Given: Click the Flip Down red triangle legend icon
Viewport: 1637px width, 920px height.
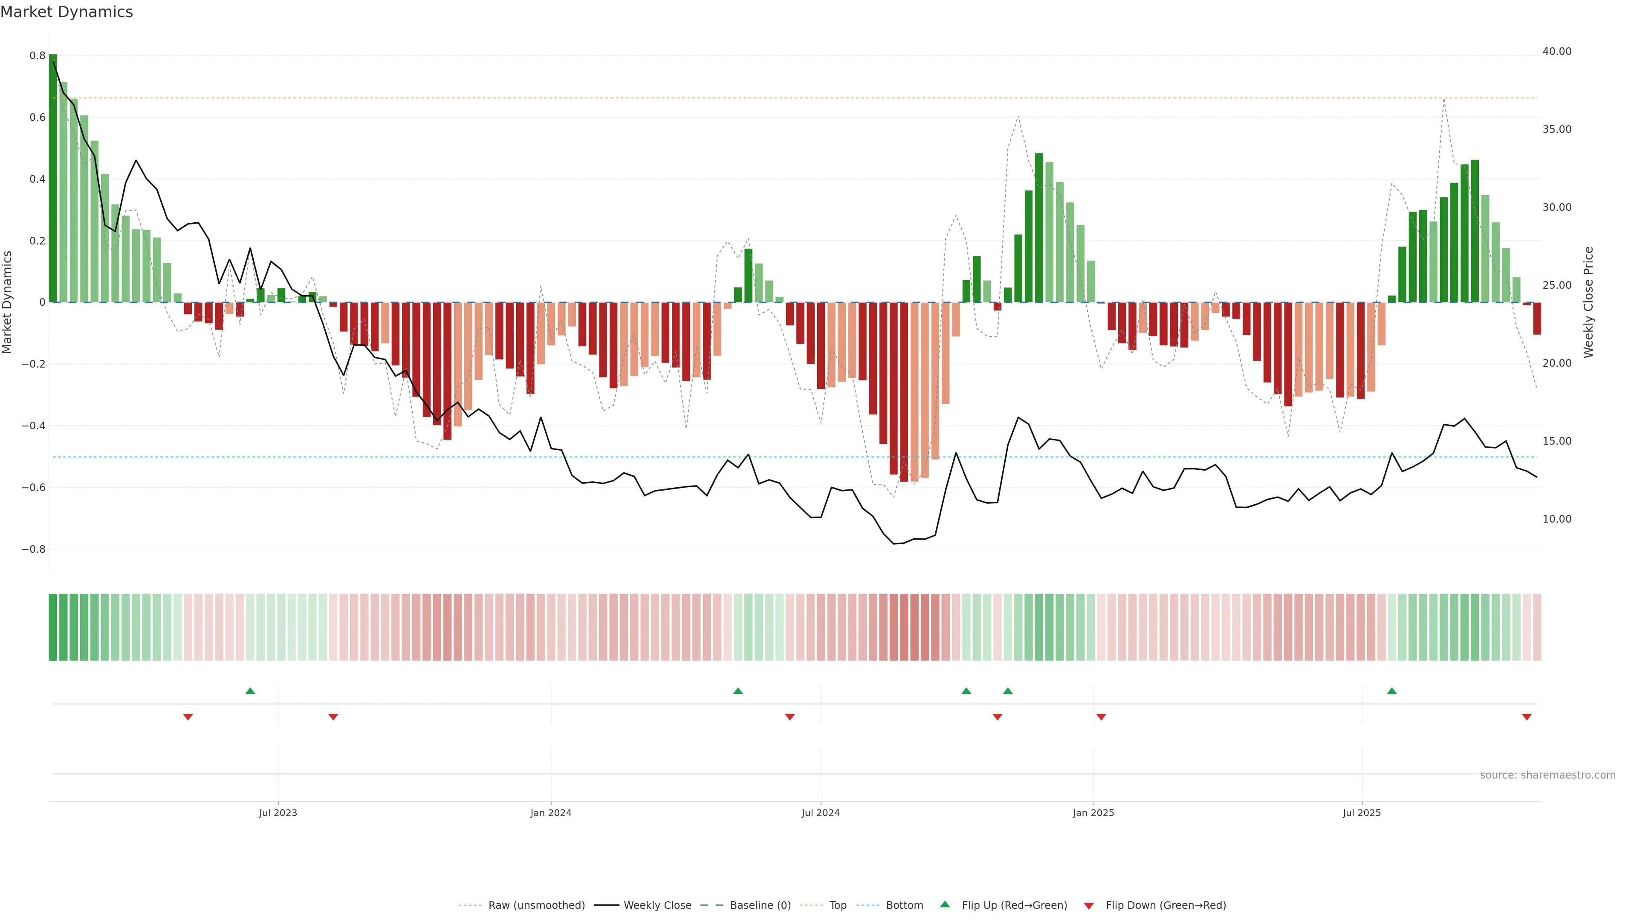Looking at the screenshot, I should pos(1089,906).
